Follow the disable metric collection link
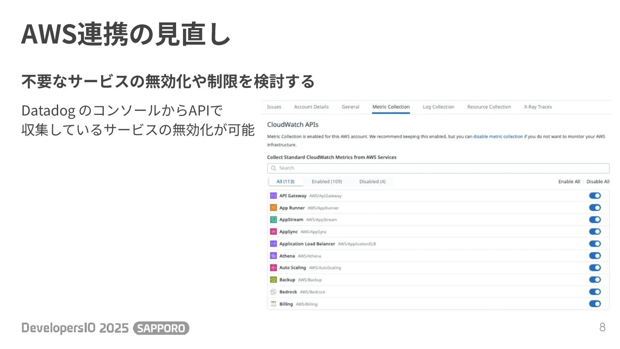The image size is (620, 349). click(498, 137)
